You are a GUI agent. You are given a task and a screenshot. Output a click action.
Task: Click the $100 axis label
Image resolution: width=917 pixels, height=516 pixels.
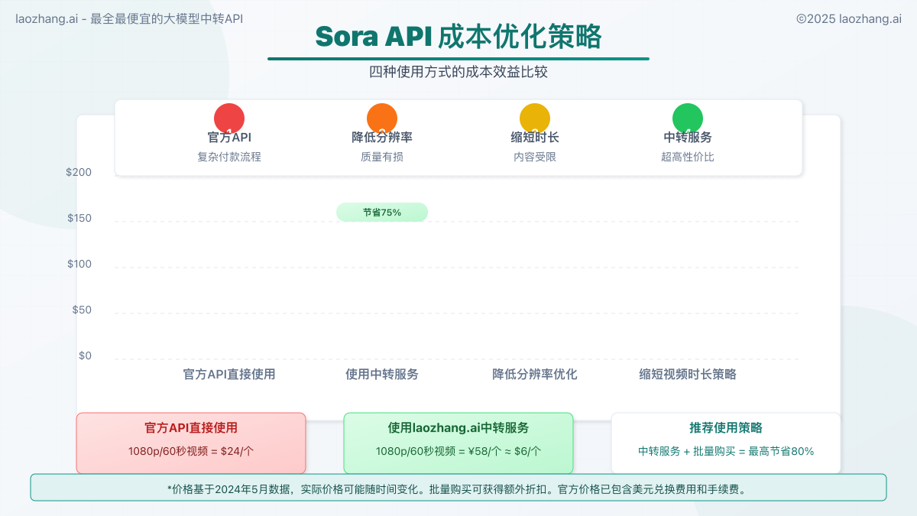(x=79, y=264)
